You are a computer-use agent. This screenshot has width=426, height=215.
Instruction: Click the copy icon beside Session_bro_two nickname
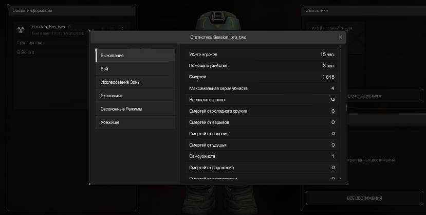pos(70,26)
